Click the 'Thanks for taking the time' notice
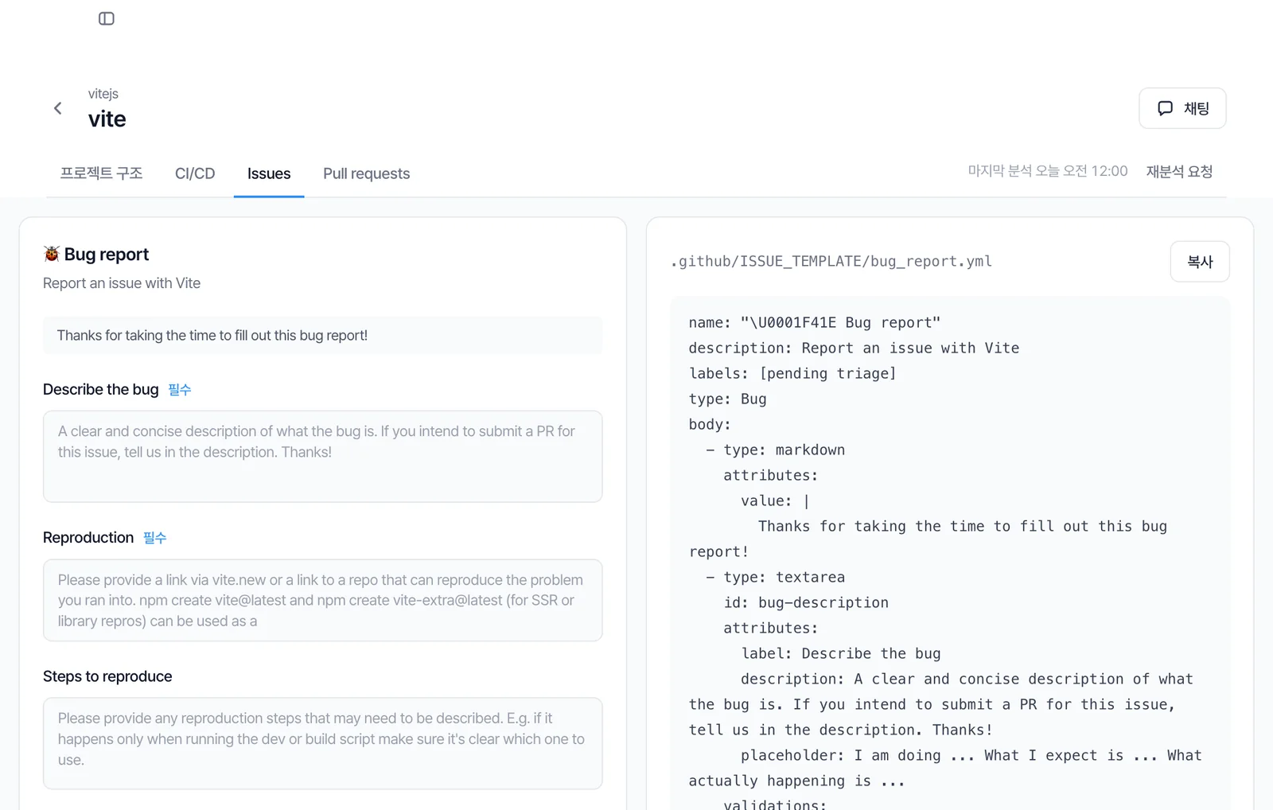The image size is (1273, 810). tap(323, 335)
